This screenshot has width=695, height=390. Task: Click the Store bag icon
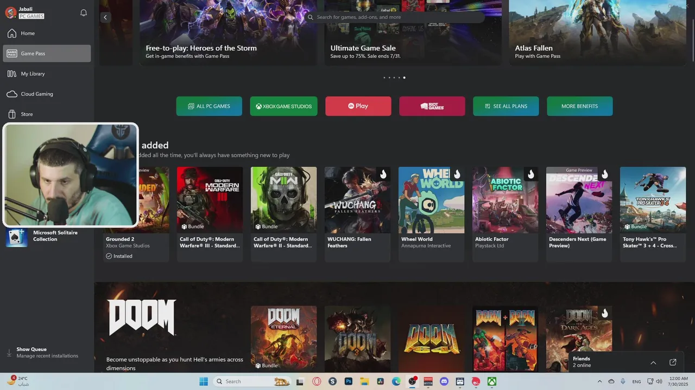tap(12, 114)
